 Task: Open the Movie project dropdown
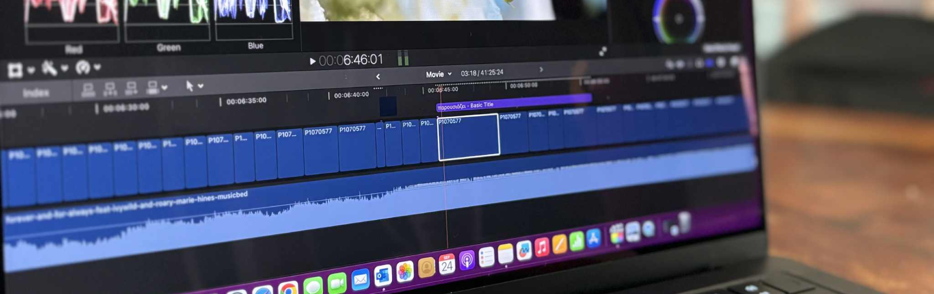coord(438,74)
